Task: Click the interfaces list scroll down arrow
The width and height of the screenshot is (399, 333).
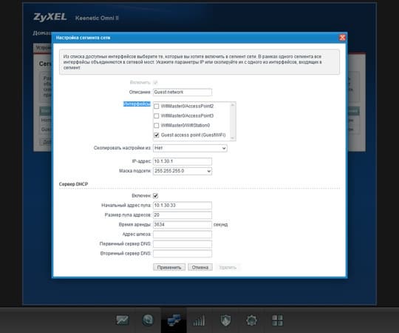Action: click(232, 138)
